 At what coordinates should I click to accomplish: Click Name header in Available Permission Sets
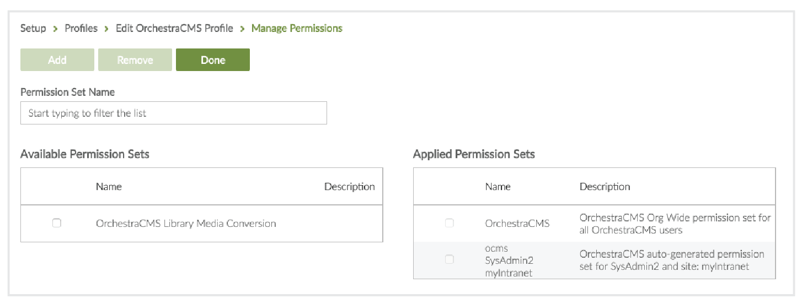109,187
